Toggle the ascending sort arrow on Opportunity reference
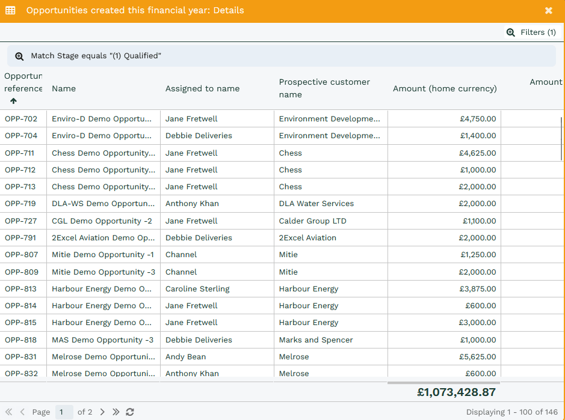This screenshot has width=565, height=420. point(13,101)
